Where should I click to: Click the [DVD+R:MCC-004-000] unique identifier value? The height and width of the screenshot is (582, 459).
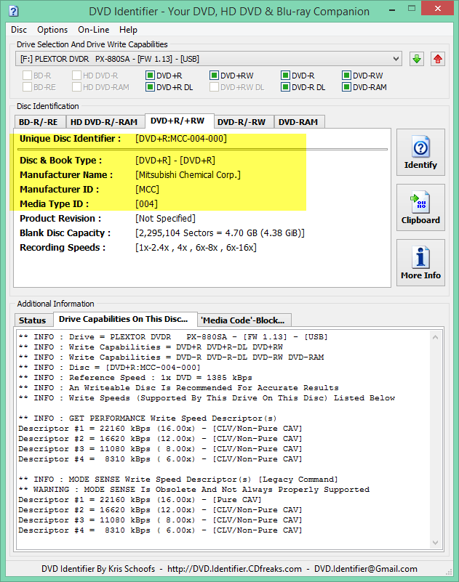[181, 139]
